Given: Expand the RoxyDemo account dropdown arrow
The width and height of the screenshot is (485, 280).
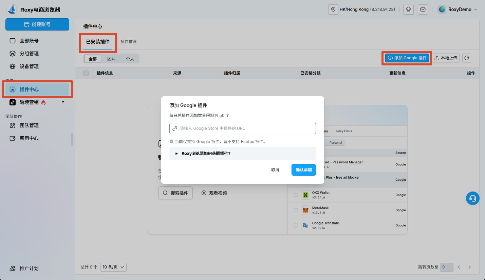Looking at the screenshot, I should (x=475, y=9).
